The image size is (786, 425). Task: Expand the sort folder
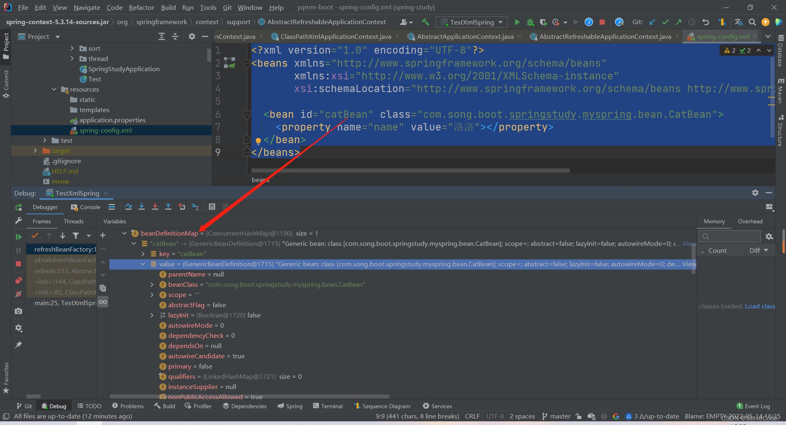tap(72, 48)
